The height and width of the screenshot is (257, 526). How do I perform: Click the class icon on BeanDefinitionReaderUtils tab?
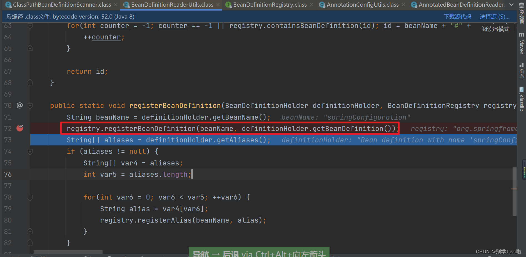point(126,5)
